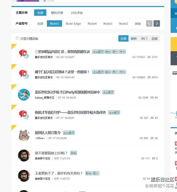Open author 盖乐世社区官方 on 03-30 post
The image size is (177, 192).
[x=44, y=57]
